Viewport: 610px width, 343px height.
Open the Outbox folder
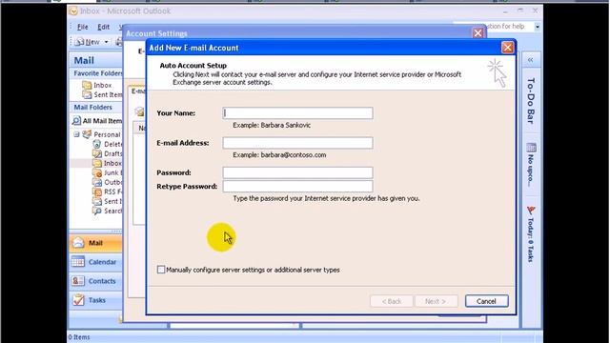(x=108, y=182)
